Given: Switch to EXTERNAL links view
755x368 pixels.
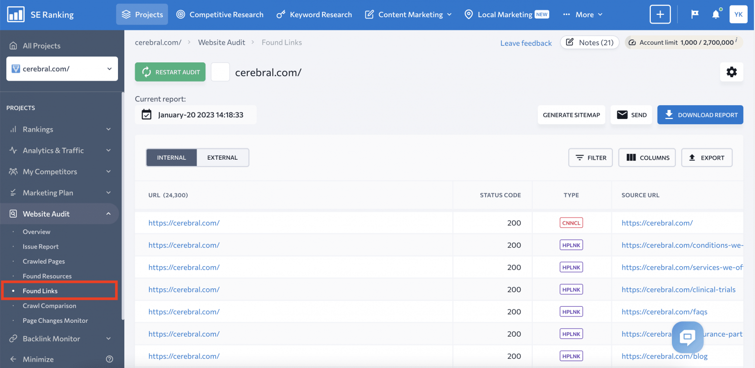Looking at the screenshot, I should click(222, 157).
